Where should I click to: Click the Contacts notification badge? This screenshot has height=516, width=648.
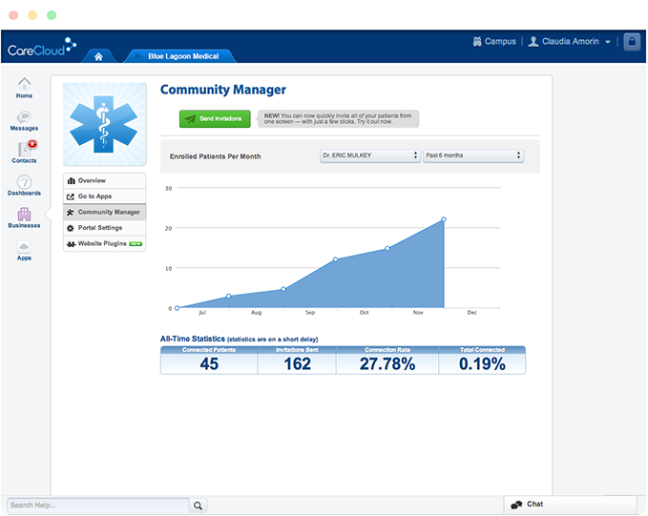click(x=32, y=144)
